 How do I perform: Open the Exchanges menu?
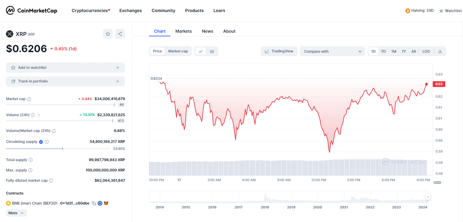point(131,10)
